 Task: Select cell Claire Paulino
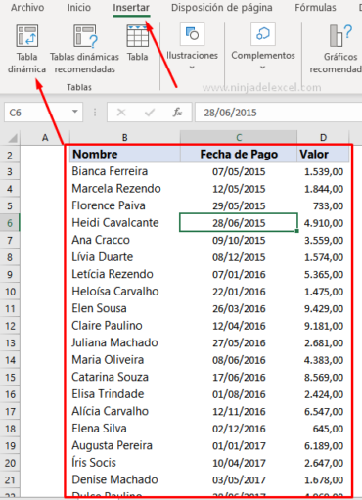click(x=125, y=326)
